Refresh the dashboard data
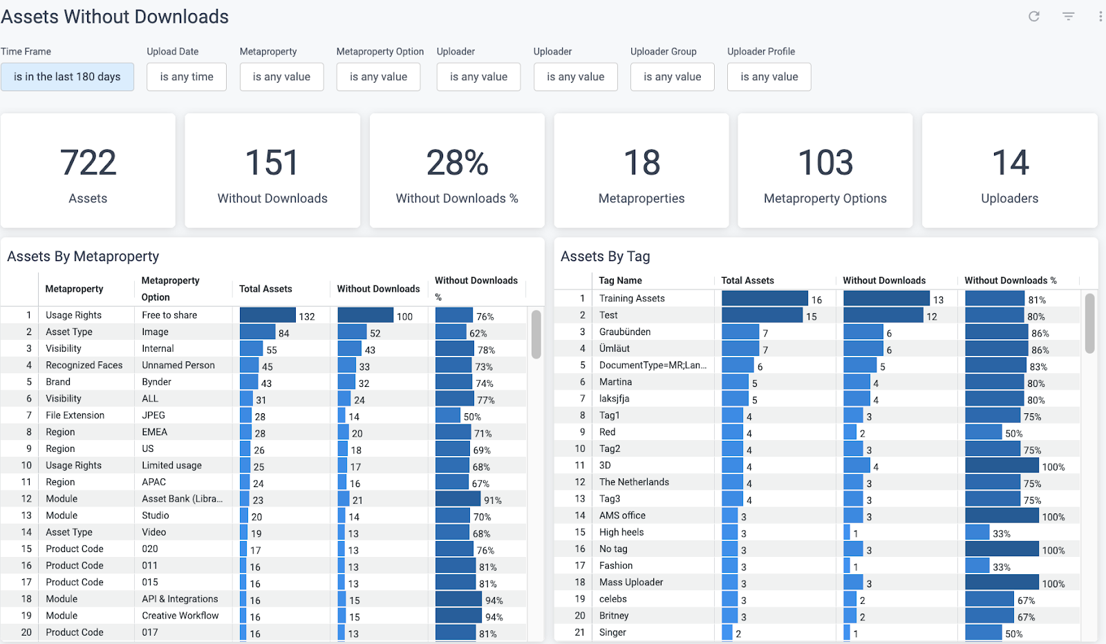Screen dimensions: 1106x644 [x=1035, y=16]
